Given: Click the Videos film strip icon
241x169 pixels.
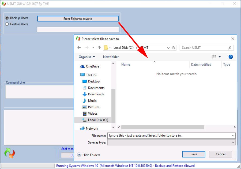Looking at the screenshot, I should tap(85, 114).
